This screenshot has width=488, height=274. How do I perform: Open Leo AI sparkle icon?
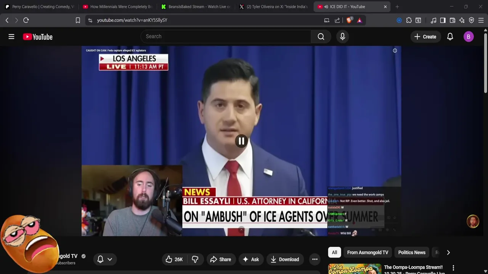tap(462, 20)
